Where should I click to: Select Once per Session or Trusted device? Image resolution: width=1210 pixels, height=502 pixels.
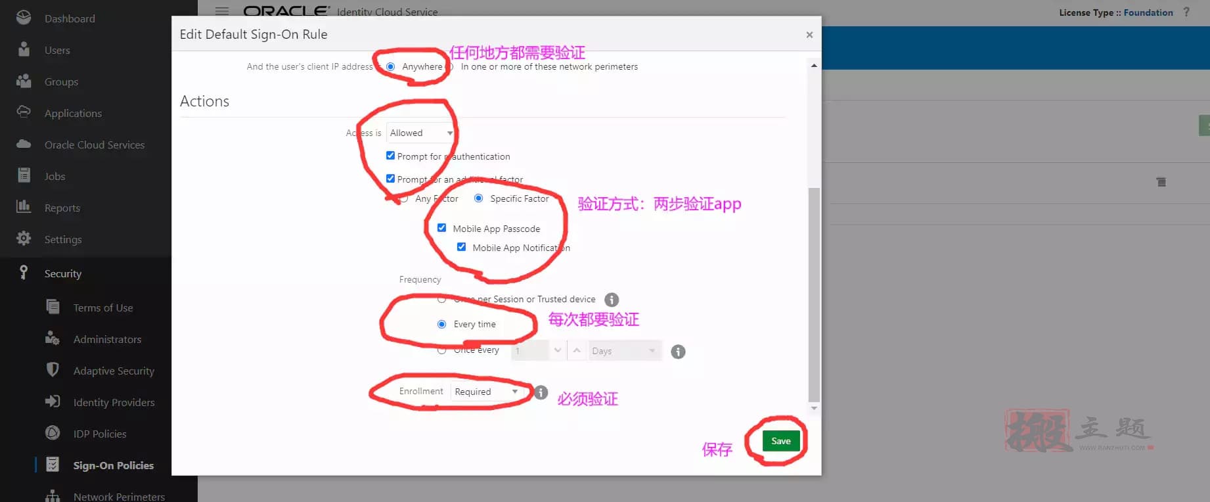[x=441, y=299]
